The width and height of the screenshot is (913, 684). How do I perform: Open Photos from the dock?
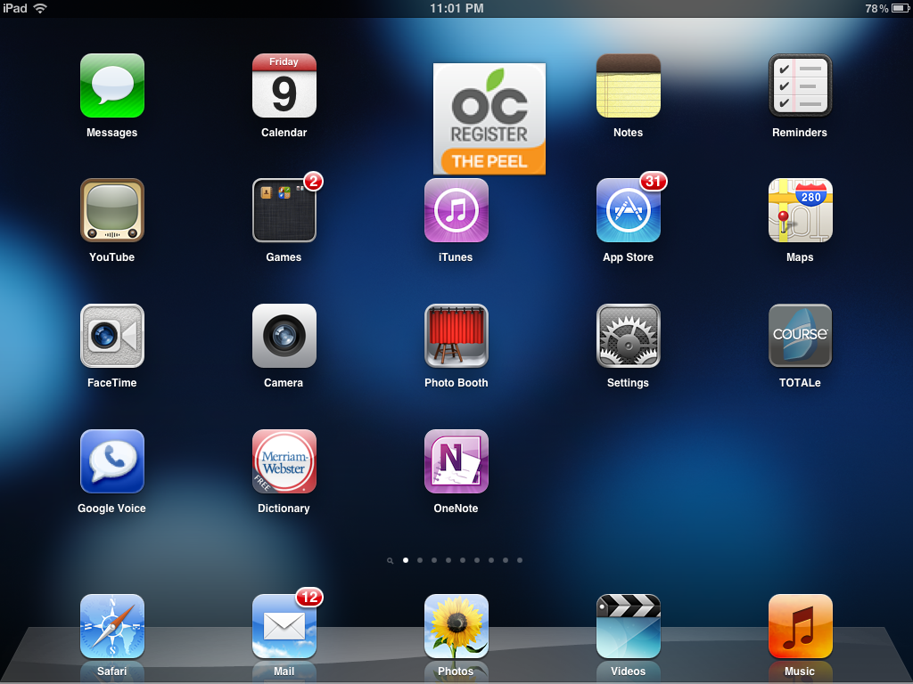[456, 626]
